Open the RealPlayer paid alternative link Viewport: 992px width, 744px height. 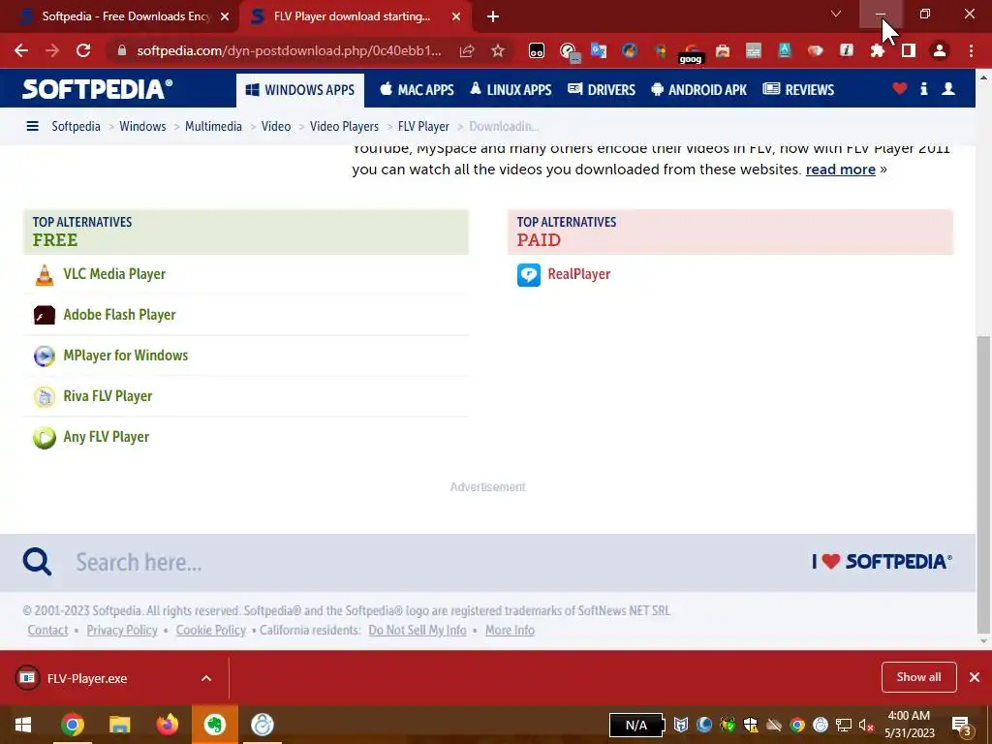pyautogui.click(x=579, y=274)
